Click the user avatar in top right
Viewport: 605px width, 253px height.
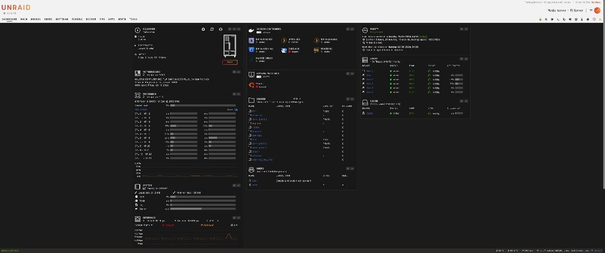[x=597, y=10]
